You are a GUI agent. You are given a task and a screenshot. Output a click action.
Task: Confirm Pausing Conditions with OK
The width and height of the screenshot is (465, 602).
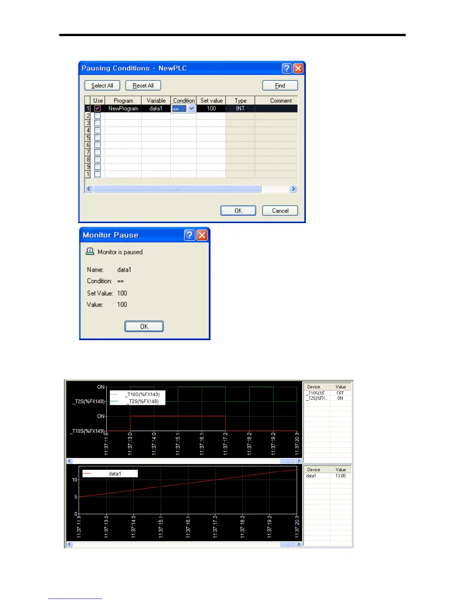(x=238, y=211)
